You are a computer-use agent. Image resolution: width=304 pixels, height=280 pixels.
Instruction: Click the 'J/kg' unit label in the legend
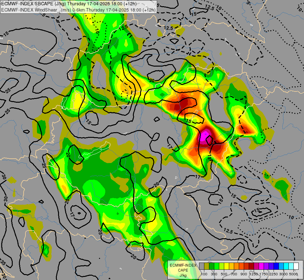click(x=183, y=275)
